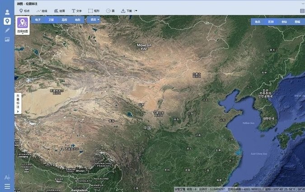Viewport: 305px width, 192px height.
Task: Open the dropdown arrow beside 下载
Action: pos(136,10)
